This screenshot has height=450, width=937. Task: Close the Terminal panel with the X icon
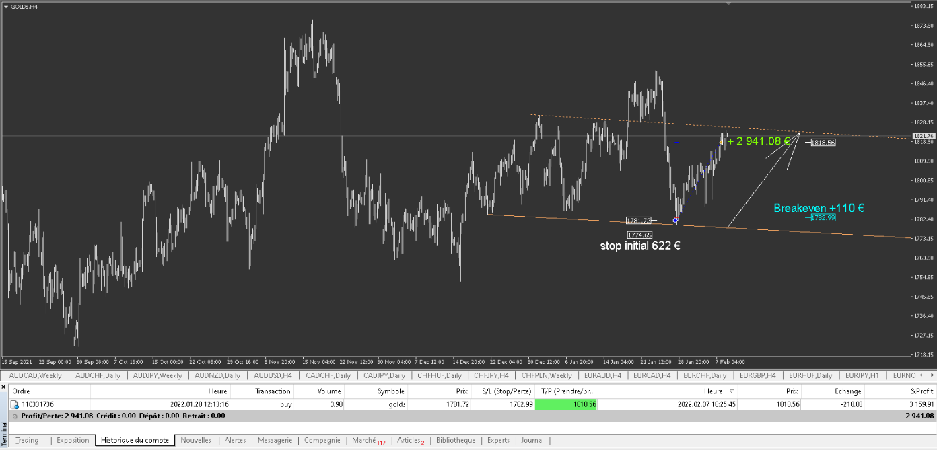tap(4, 387)
